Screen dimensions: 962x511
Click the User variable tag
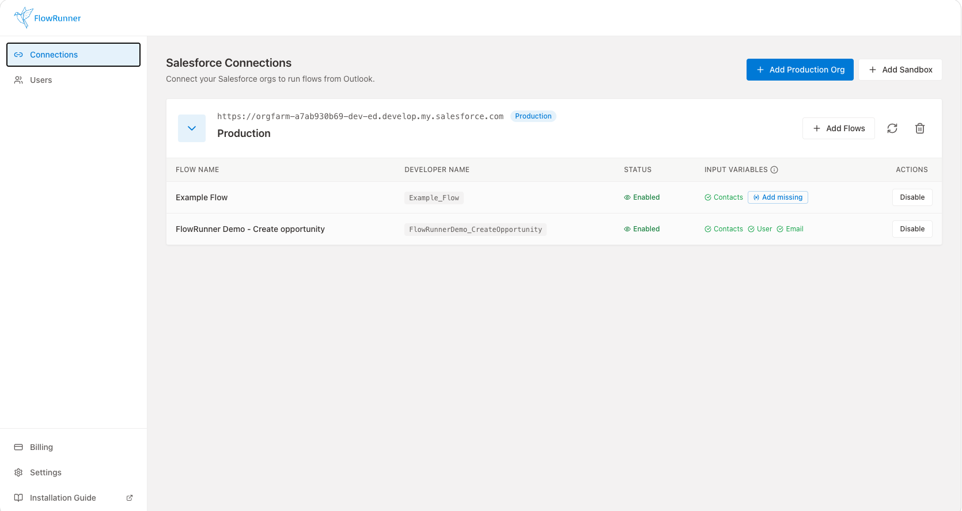pyautogui.click(x=760, y=229)
